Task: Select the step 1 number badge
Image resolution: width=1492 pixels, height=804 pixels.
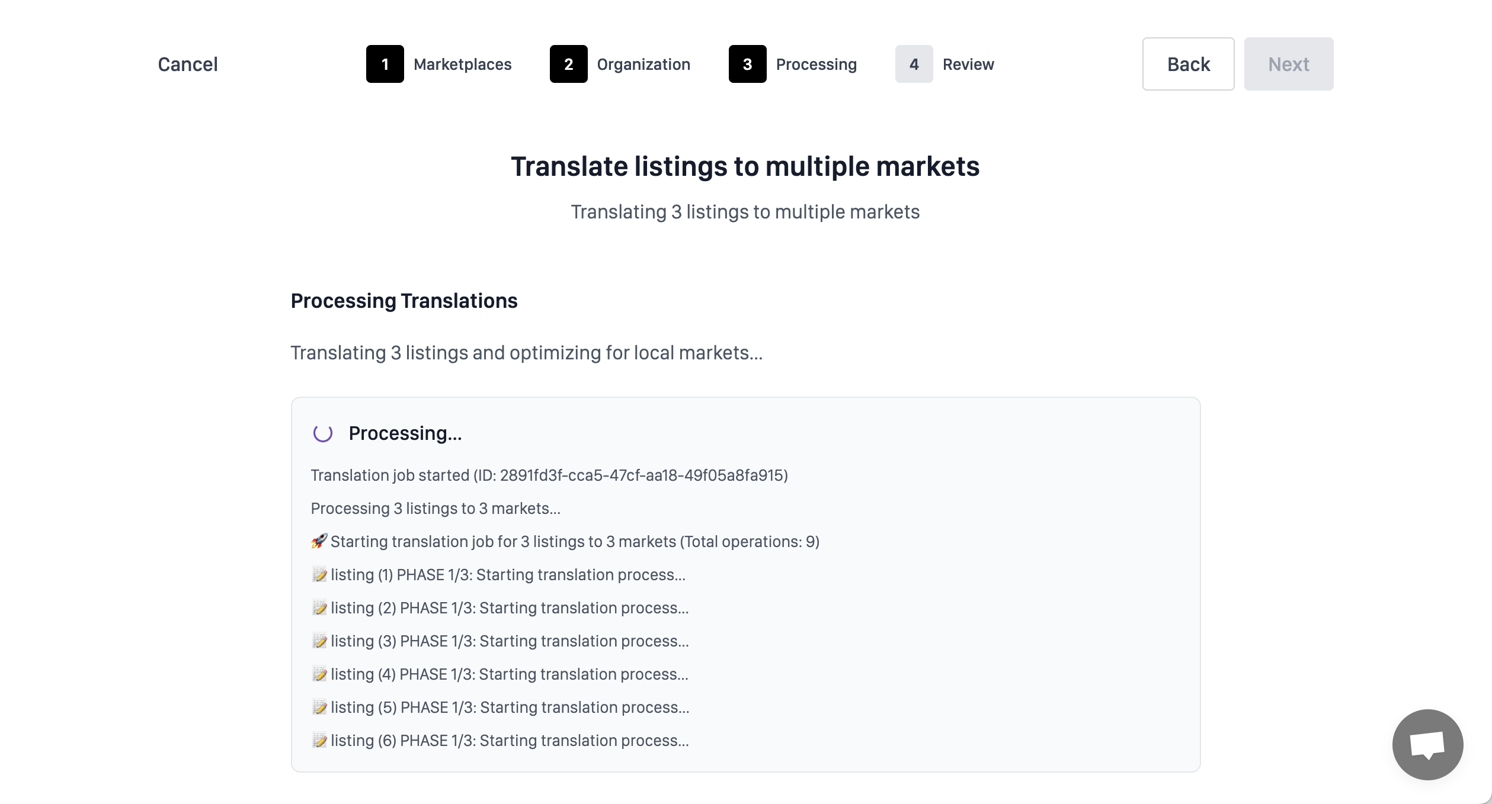Action: click(385, 64)
